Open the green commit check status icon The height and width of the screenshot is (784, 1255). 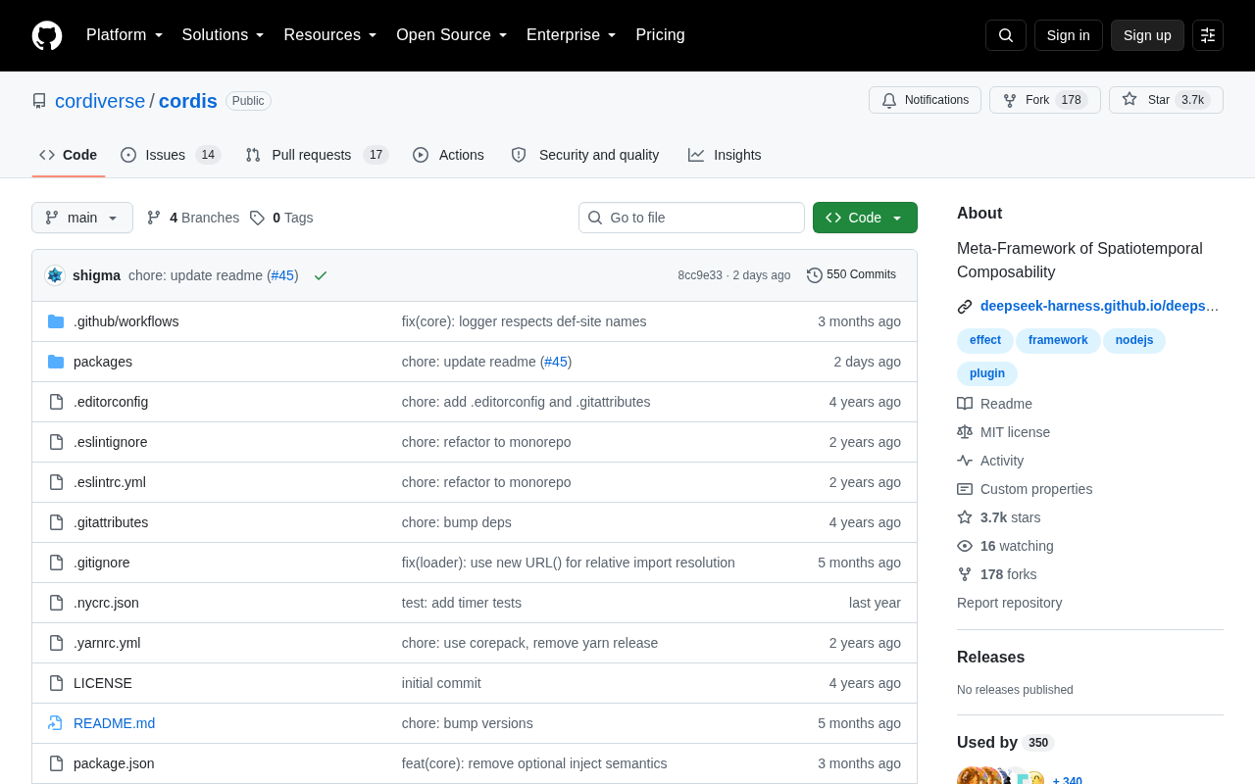point(321,275)
